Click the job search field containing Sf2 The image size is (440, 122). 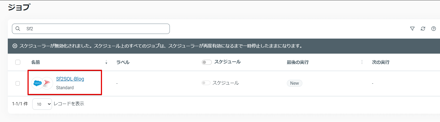pos(95,29)
